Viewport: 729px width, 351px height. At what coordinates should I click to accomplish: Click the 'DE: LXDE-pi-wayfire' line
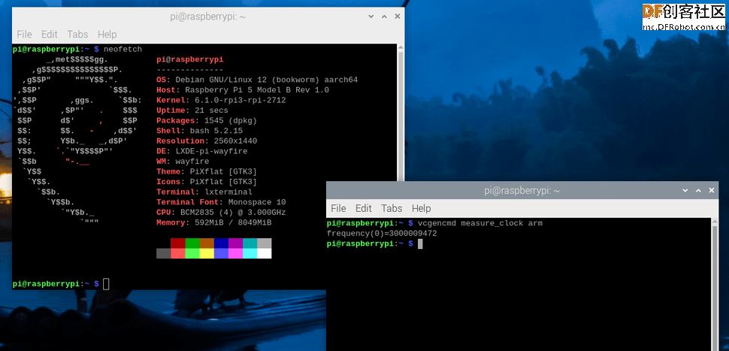point(201,151)
